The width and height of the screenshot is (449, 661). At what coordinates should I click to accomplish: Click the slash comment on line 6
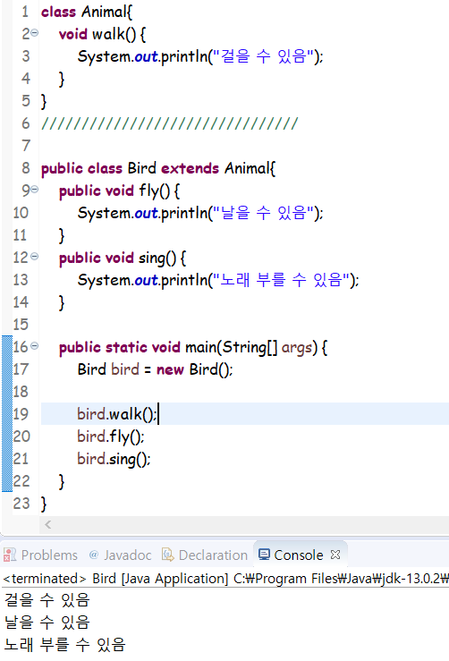(169, 123)
